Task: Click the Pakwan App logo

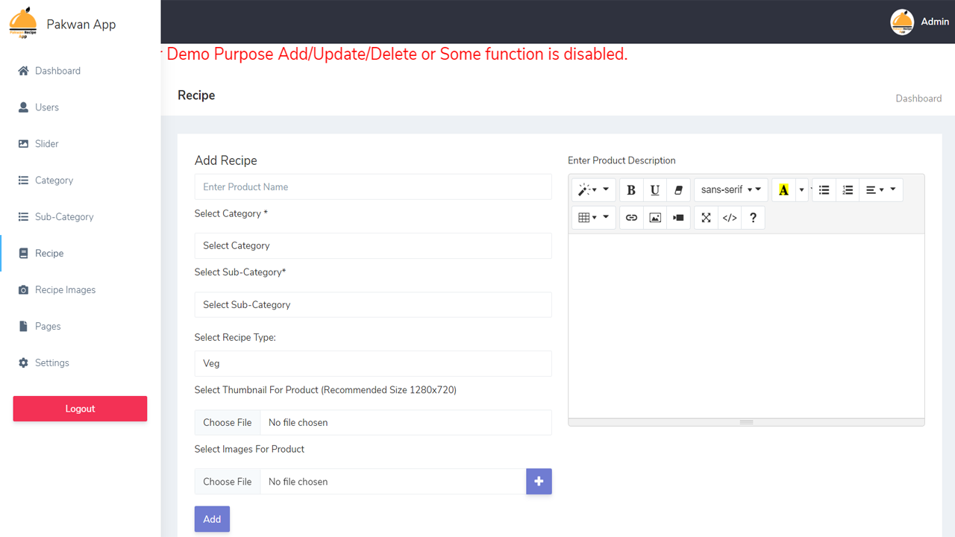Action: pos(23,23)
